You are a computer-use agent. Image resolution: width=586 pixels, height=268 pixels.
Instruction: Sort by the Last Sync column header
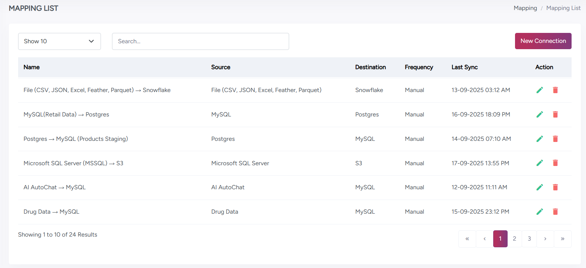tap(464, 67)
